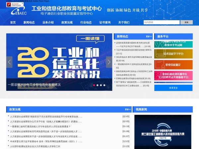Click the [01-18] date entry

coord(126,126)
